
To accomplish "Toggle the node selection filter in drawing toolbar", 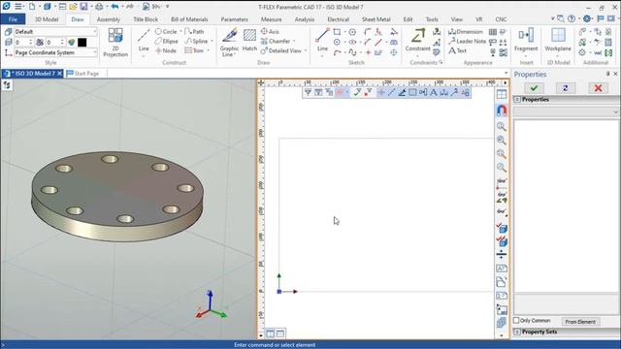I will click(x=381, y=92).
